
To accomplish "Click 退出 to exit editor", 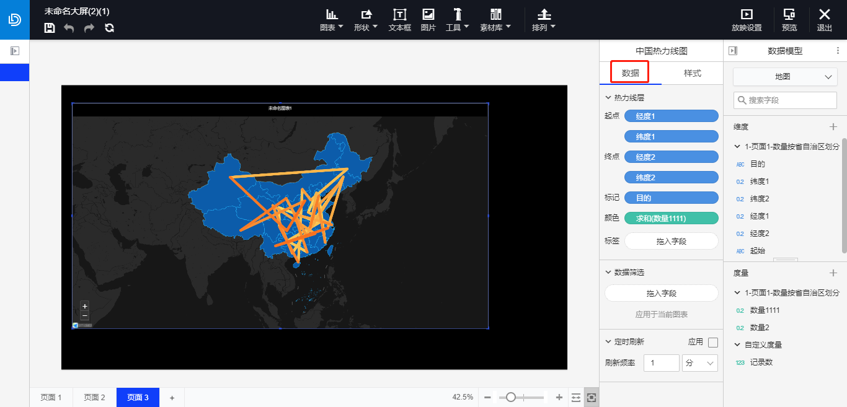I will click(x=825, y=20).
